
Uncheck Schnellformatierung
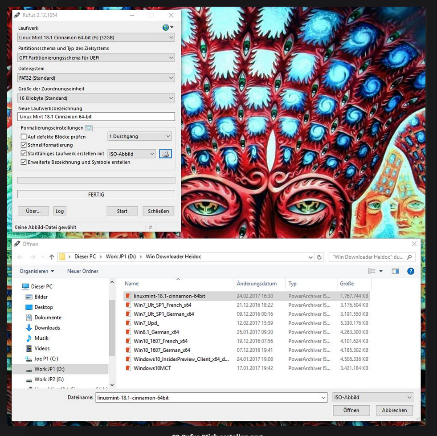24,145
